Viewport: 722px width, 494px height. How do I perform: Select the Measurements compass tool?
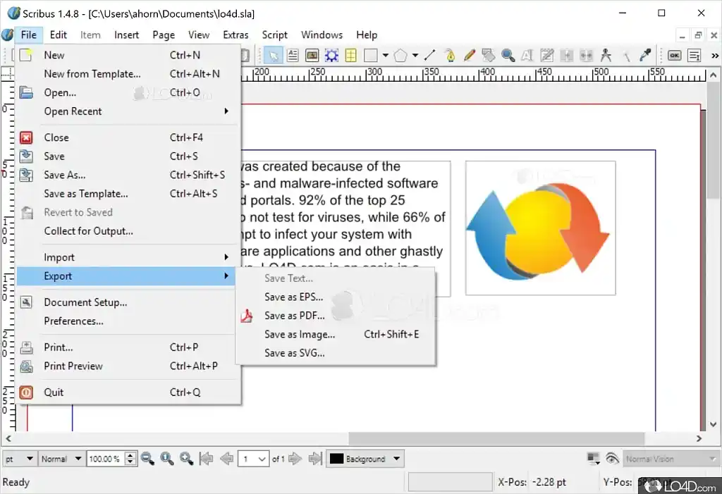pyautogui.click(x=606, y=56)
